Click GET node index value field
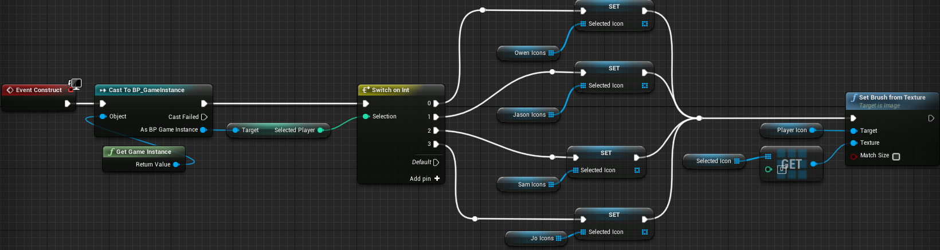940x250 pixels. coord(781,169)
